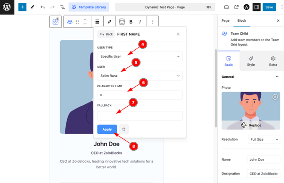Redo the last undone change
This screenshot has height=183, width=284.
click(x=53, y=7)
